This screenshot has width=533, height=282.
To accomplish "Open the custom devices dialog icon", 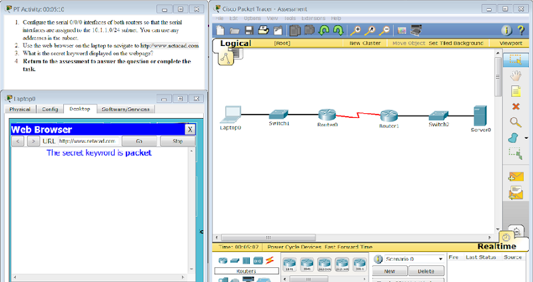I will [x=416, y=30].
